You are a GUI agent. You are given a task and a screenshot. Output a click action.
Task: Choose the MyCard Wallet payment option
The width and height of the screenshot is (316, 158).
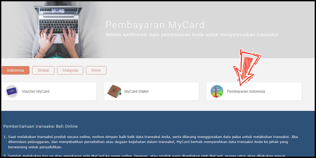pyautogui.click(x=151, y=91)
